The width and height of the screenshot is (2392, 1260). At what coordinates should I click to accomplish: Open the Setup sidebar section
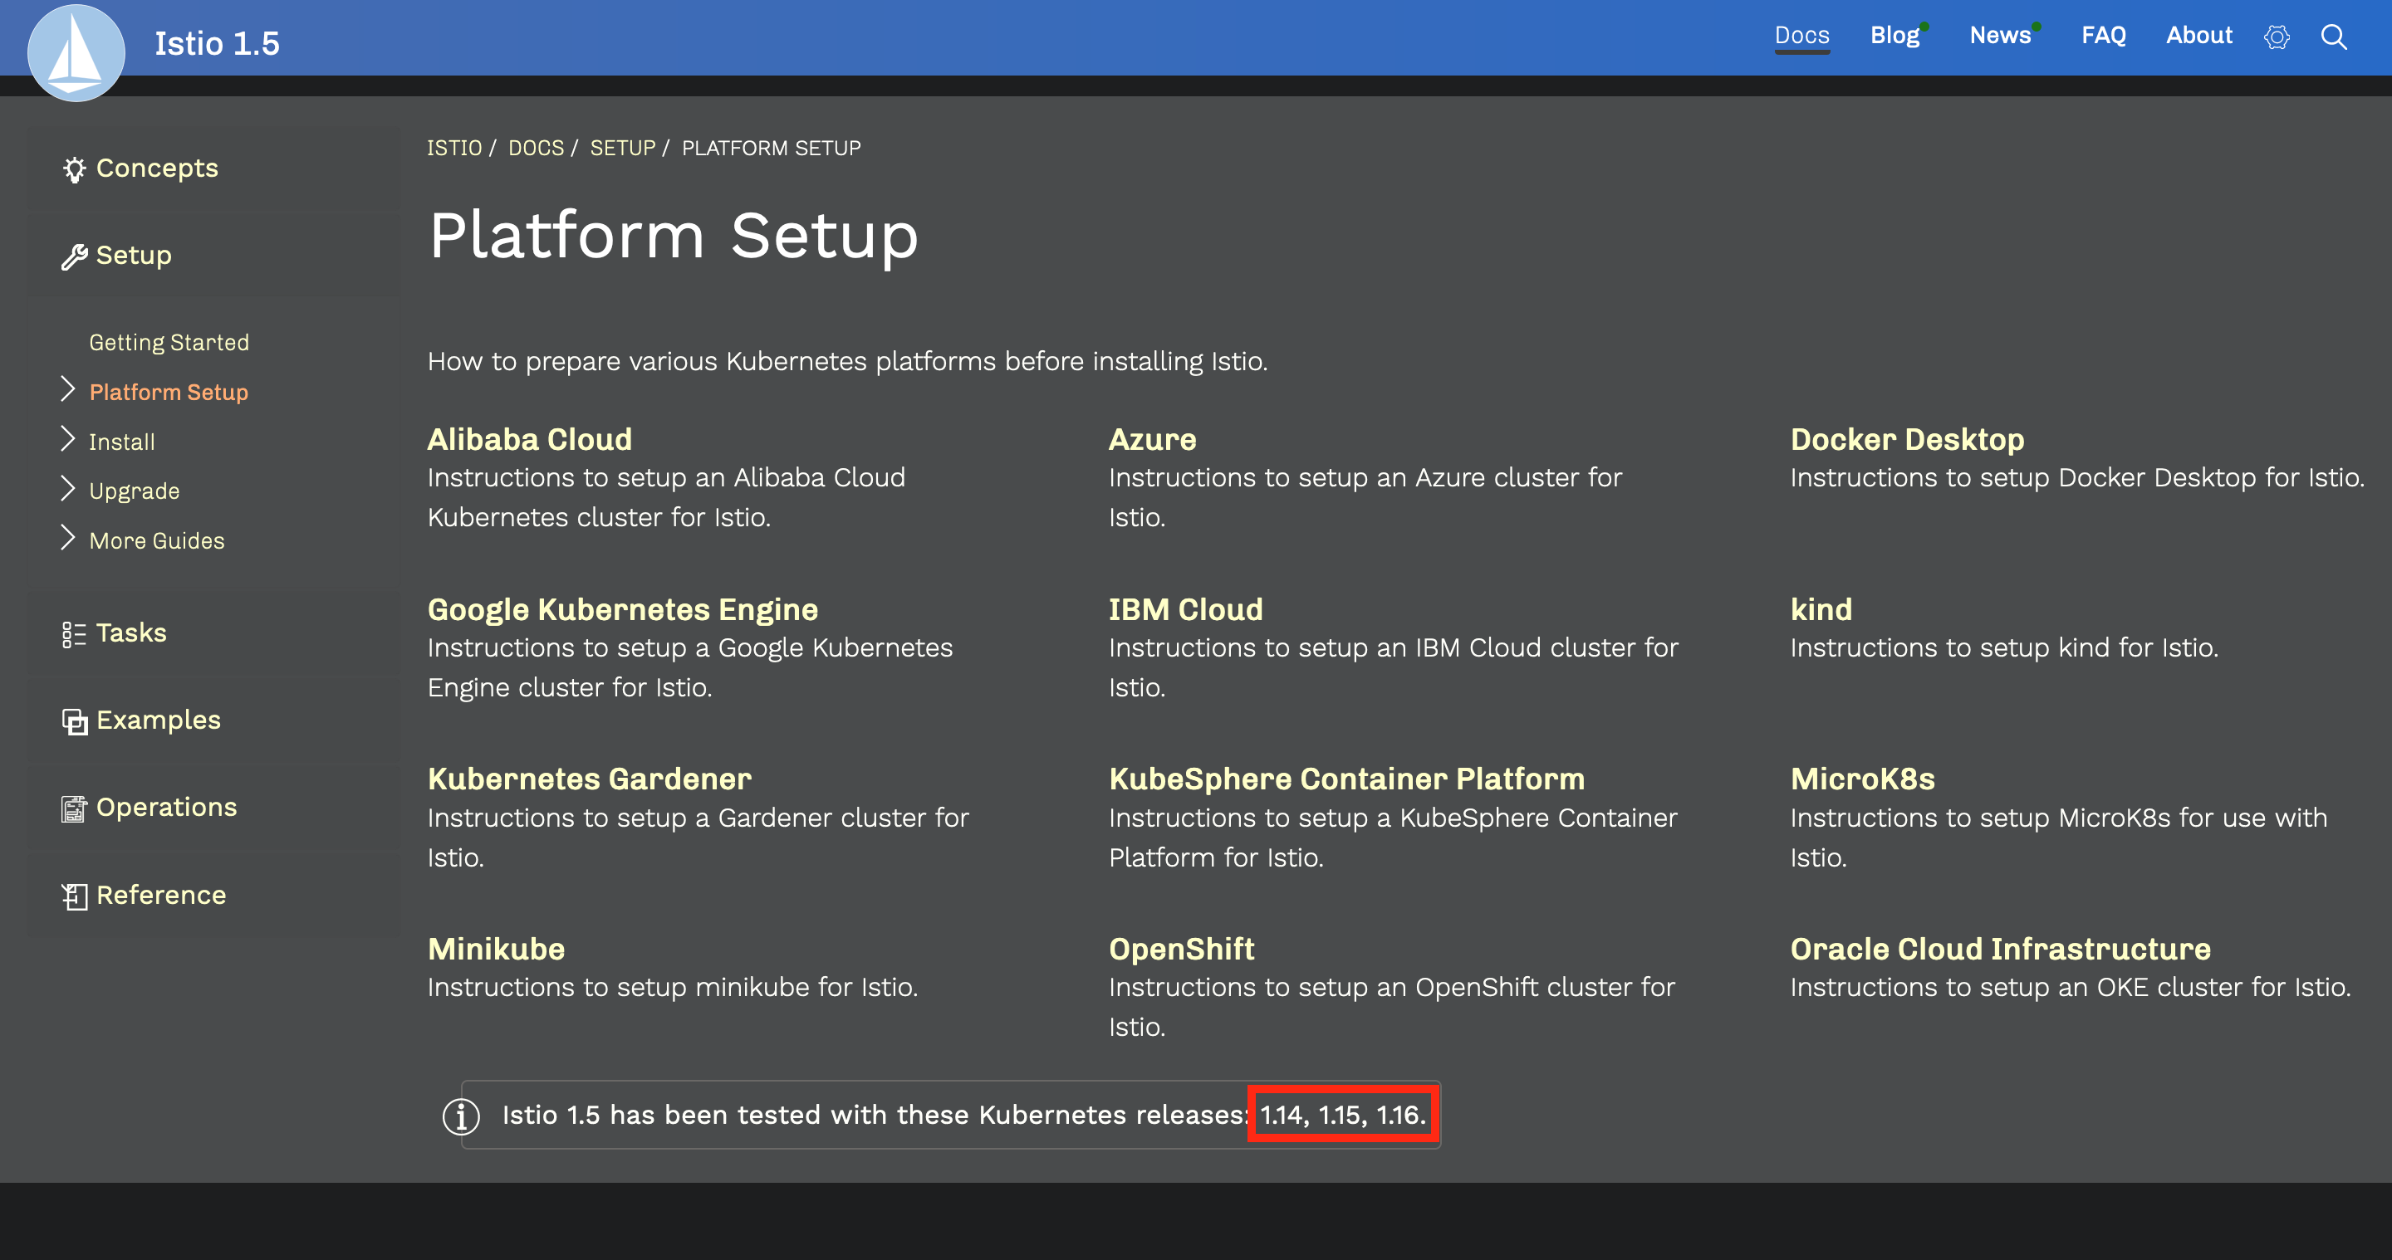tap(134, 256)
